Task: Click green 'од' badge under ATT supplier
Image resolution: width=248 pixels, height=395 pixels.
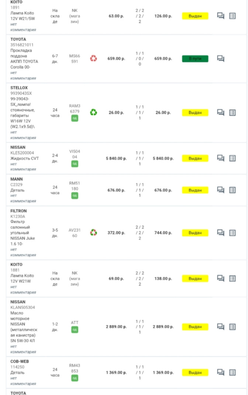Action: [75, 330]
